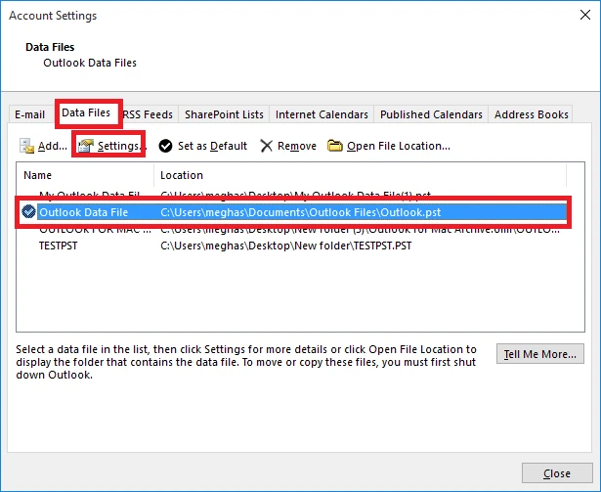Click the default checkmark icon beside Outlook Data File
Image resolution: width=601 pixels, height=492 pixels.
(x=28, y=211)
